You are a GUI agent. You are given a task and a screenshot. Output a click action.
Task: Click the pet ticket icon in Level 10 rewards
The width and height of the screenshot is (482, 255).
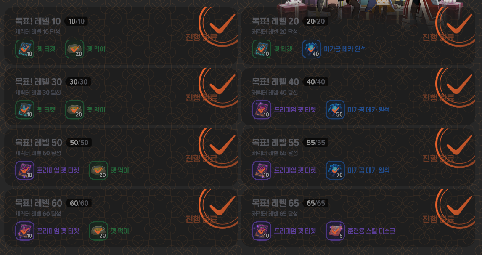25,49
